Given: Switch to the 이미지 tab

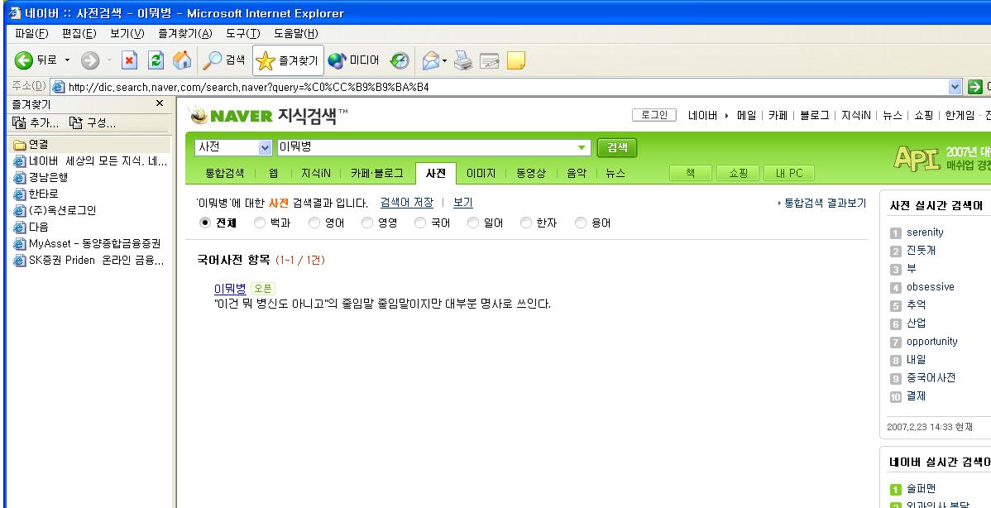Looking at the screenshot, I should (481, 173).
